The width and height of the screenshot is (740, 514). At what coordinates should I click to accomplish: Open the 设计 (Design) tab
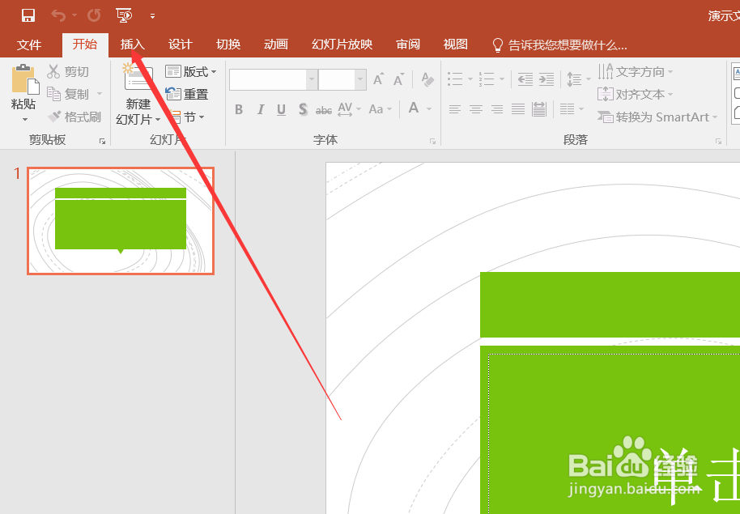pos(181,45)
